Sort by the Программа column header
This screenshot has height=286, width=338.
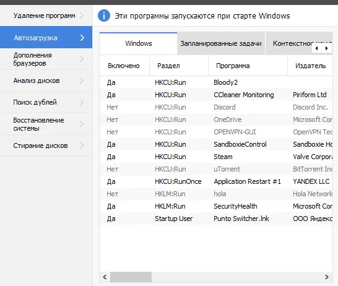(x=248, y=66)
